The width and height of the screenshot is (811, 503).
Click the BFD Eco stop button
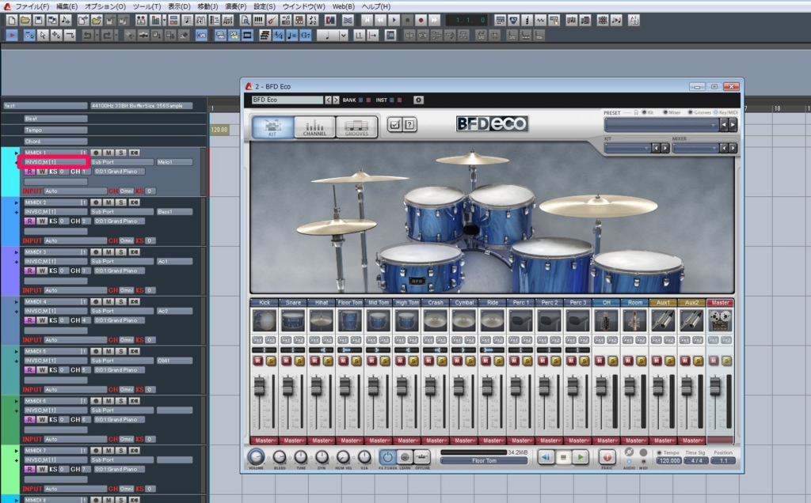pyautogui.click(x=563, y=456)
